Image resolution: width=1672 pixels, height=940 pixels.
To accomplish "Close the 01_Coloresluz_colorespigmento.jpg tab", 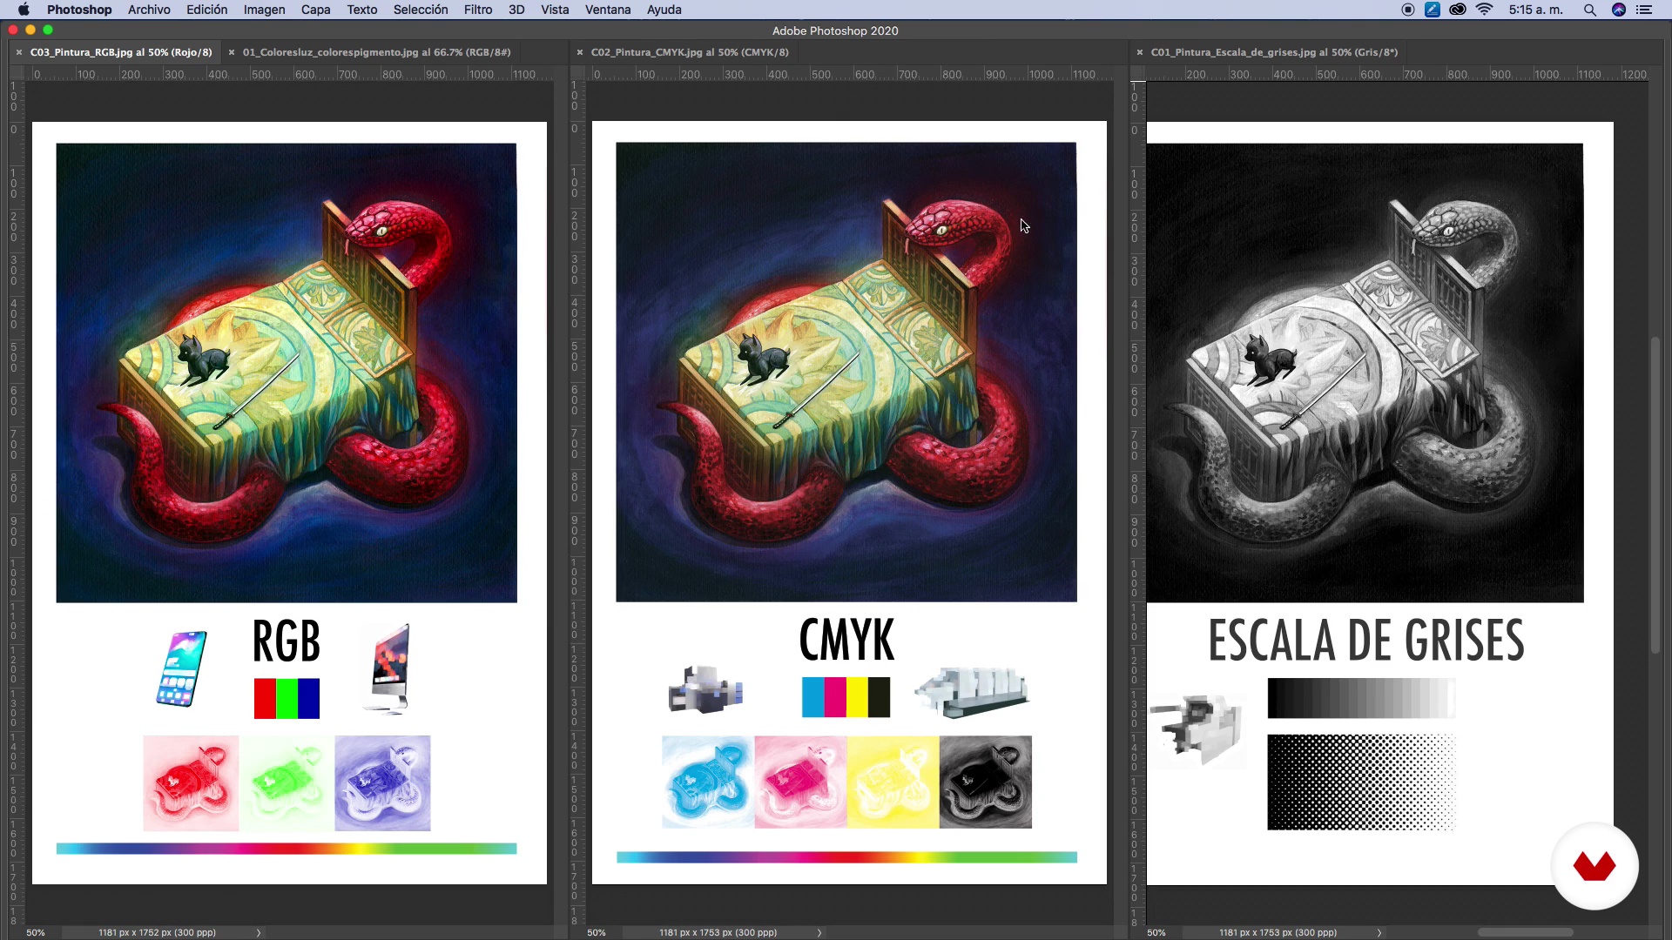I will (232, 52).
